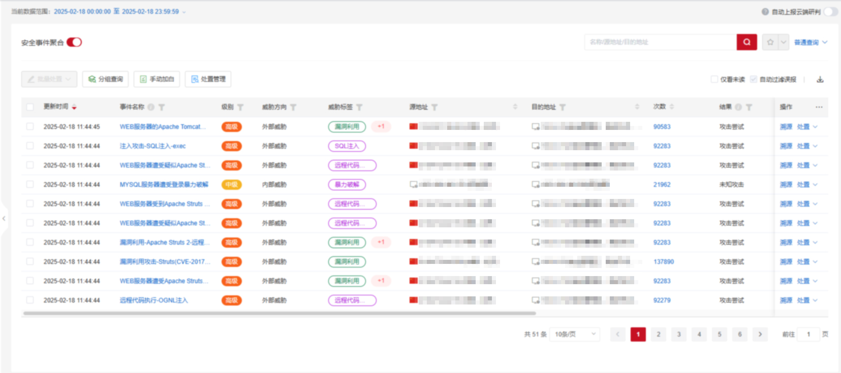Click the help icon beside 自动上报云端研判

click(x=765, y=12)
